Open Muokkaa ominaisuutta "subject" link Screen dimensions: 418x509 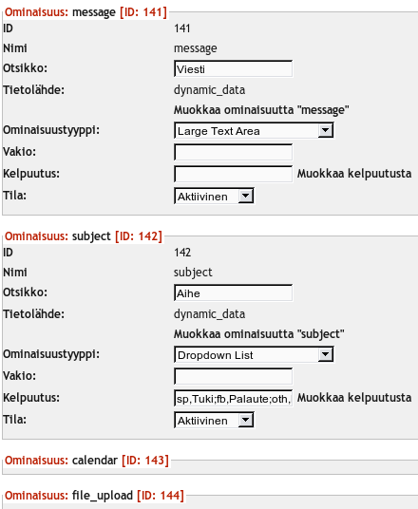point(258,334)
